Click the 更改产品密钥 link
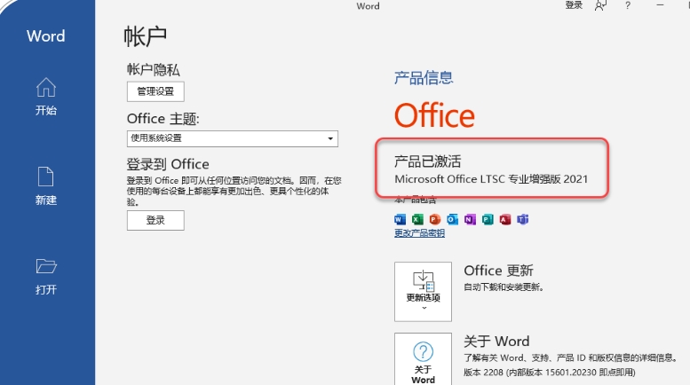Viewport: 690px width, 385px height. (x=419, y=233)
